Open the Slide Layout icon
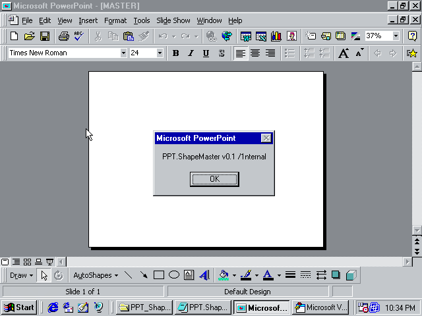 [326, 36]
